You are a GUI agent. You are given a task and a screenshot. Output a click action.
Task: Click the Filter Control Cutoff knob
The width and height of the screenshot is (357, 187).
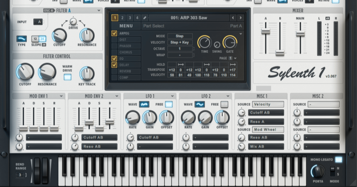[x=25, y=72]
